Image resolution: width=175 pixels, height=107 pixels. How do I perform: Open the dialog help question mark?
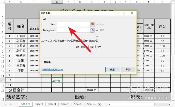click(x=124, y=13)
